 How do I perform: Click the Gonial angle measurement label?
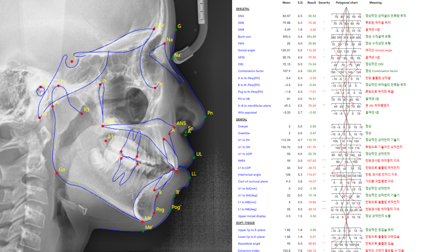tap(246, 50)
